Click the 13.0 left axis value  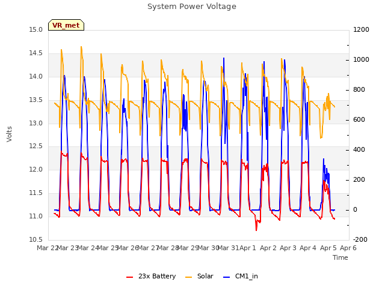pyautogui.click(x=35, y=123)
